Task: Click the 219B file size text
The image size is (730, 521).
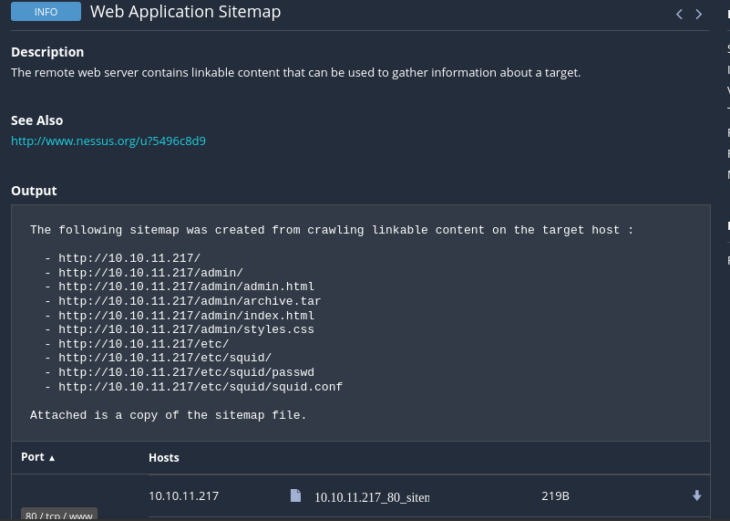Action: [555, 495]
